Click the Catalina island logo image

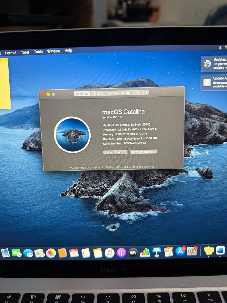pyautogui.click(x=72, y=135)
